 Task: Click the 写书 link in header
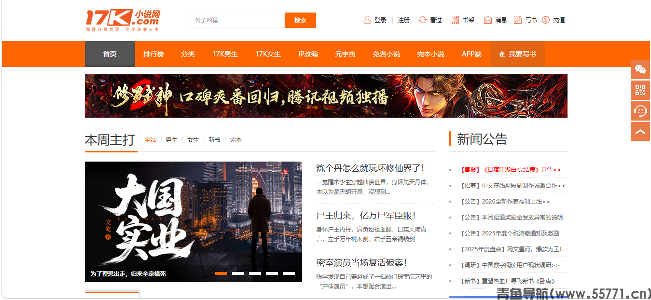pos(531,20)
